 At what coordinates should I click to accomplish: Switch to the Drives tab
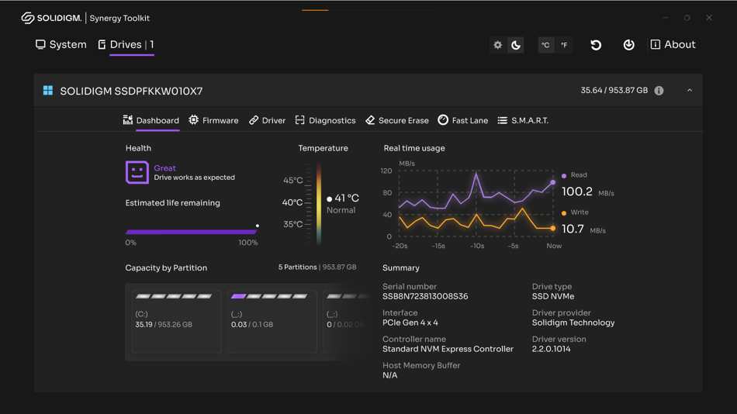click(126, 45)
